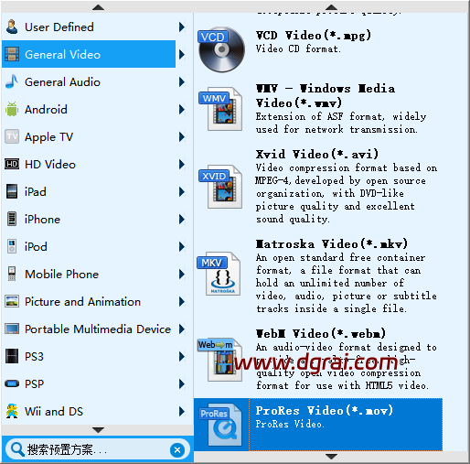Click the category list scroll-up arrow
The image size is (470, 464).
[x=98, y=7]
